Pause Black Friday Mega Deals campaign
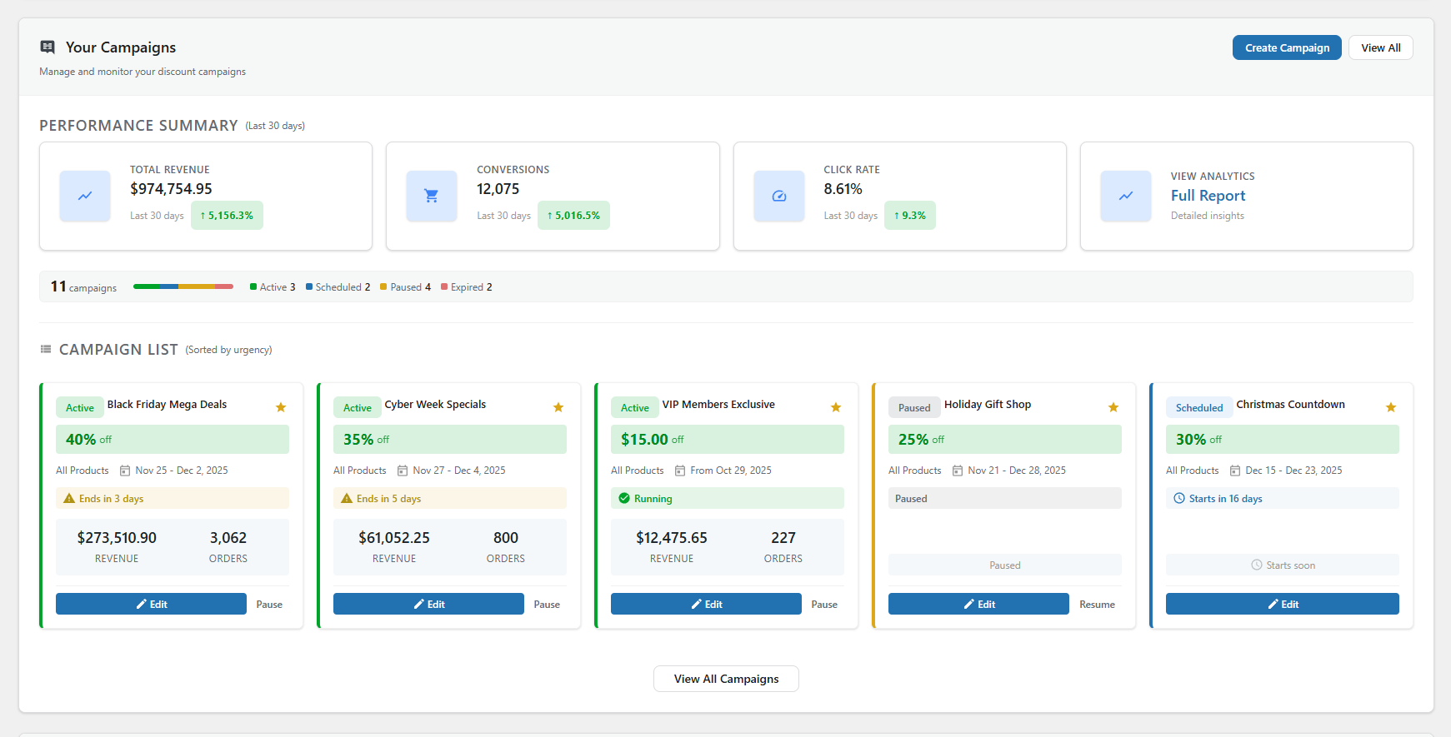1451x737 pixels. [x=269, y=604]
